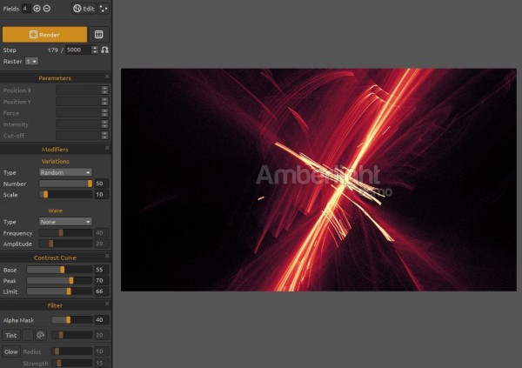Adjust the Contrast Base slider
Image resolution: width=522 pixels, height=368 pixels.
(59, 270)
